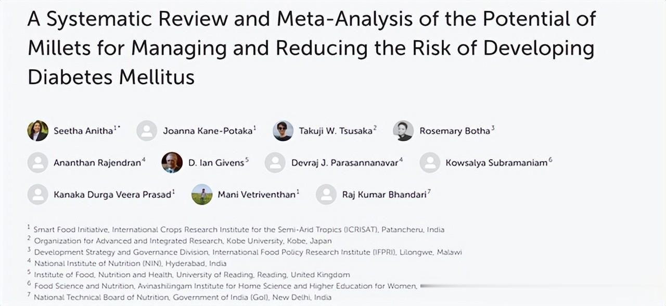Open author link Raj Kumar Bhandari
The image size is (666, 306).
384,195
